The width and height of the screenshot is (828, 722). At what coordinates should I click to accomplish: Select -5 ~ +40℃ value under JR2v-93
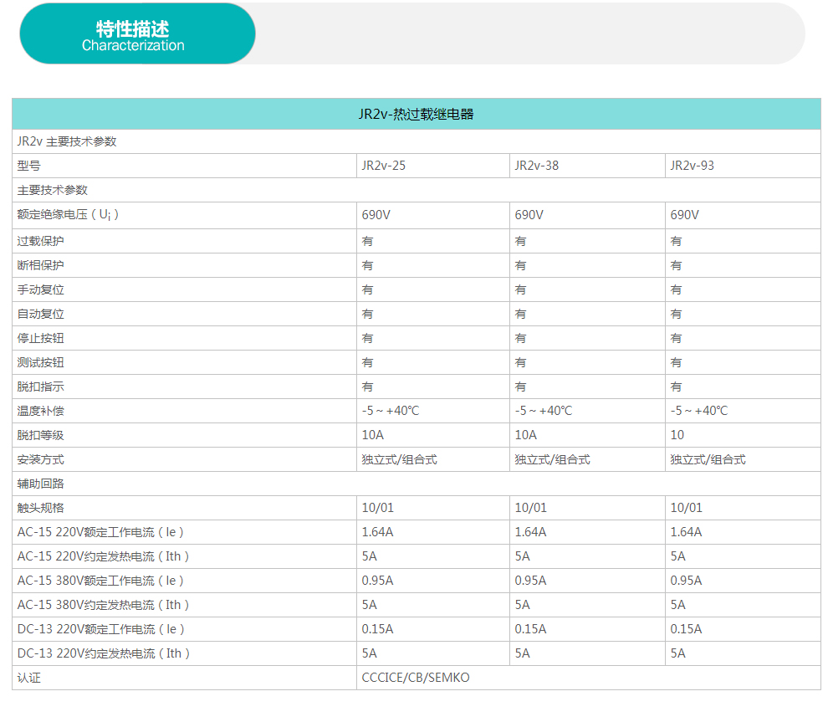698,411
